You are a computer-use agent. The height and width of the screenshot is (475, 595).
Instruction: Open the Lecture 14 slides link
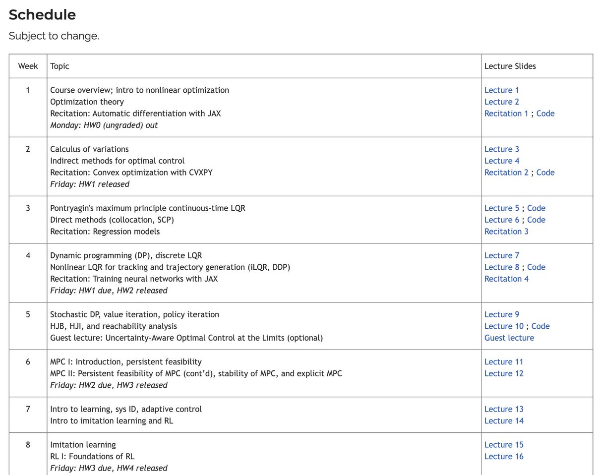tap(504, 421)
